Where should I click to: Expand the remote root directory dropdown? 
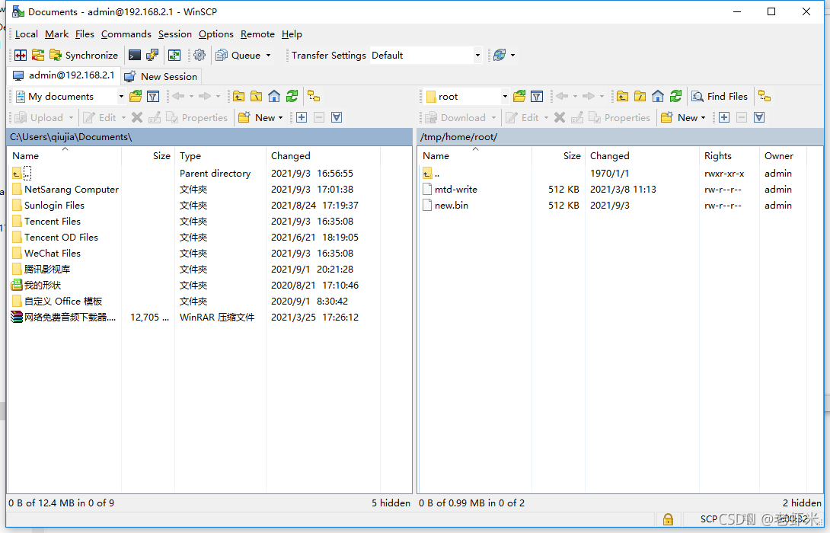(505, 97)
